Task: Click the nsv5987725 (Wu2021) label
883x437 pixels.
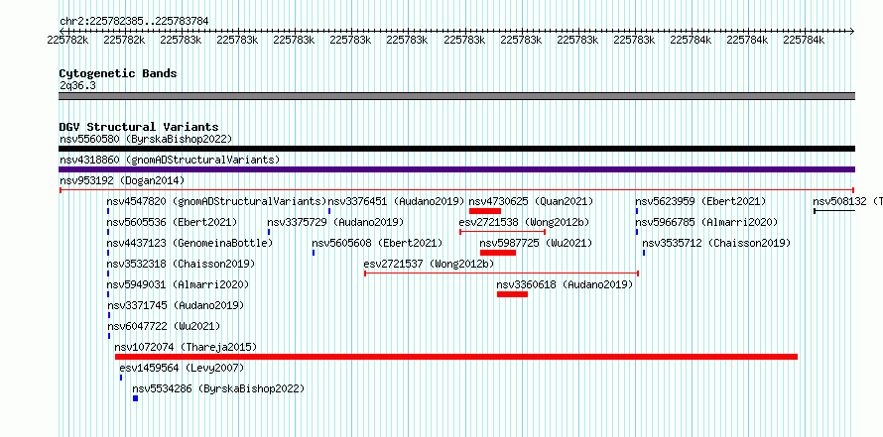Action: click(x=536, y=243)
